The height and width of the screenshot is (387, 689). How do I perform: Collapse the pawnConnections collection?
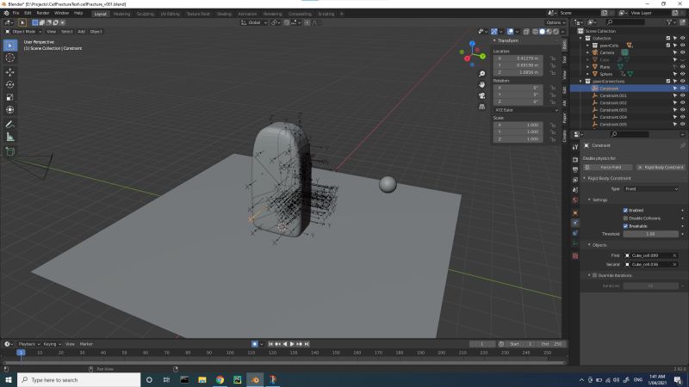(580, 81)
